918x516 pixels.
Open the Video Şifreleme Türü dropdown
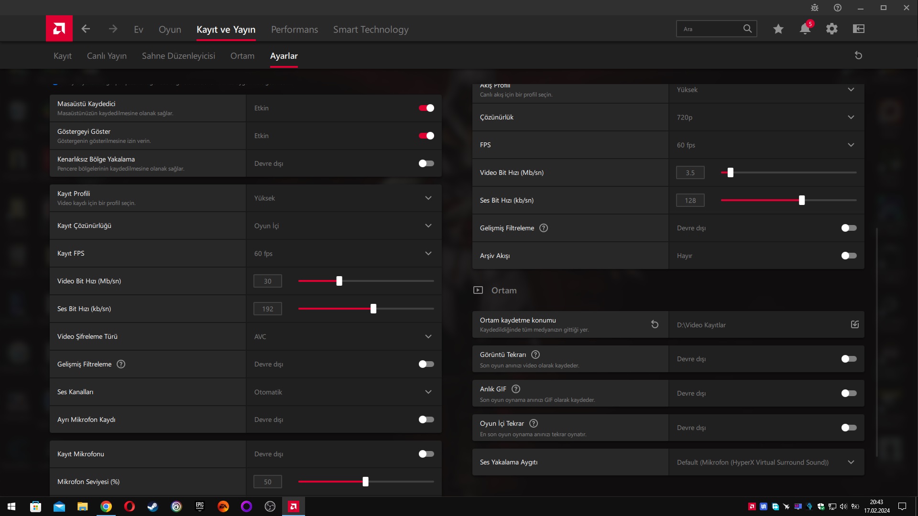click(428, 336)
